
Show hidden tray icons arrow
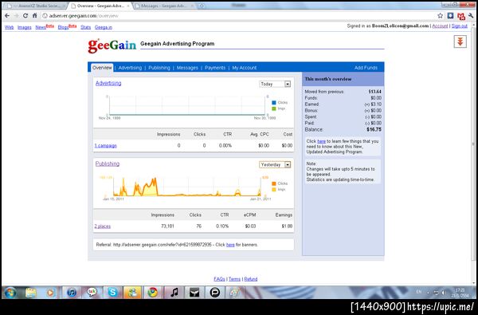[x=429, y=293]
